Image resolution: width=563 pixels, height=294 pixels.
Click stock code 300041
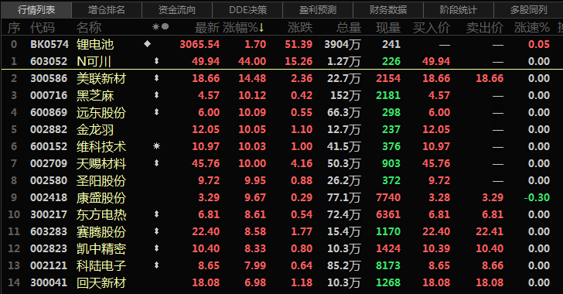click(x=49, y=282)
